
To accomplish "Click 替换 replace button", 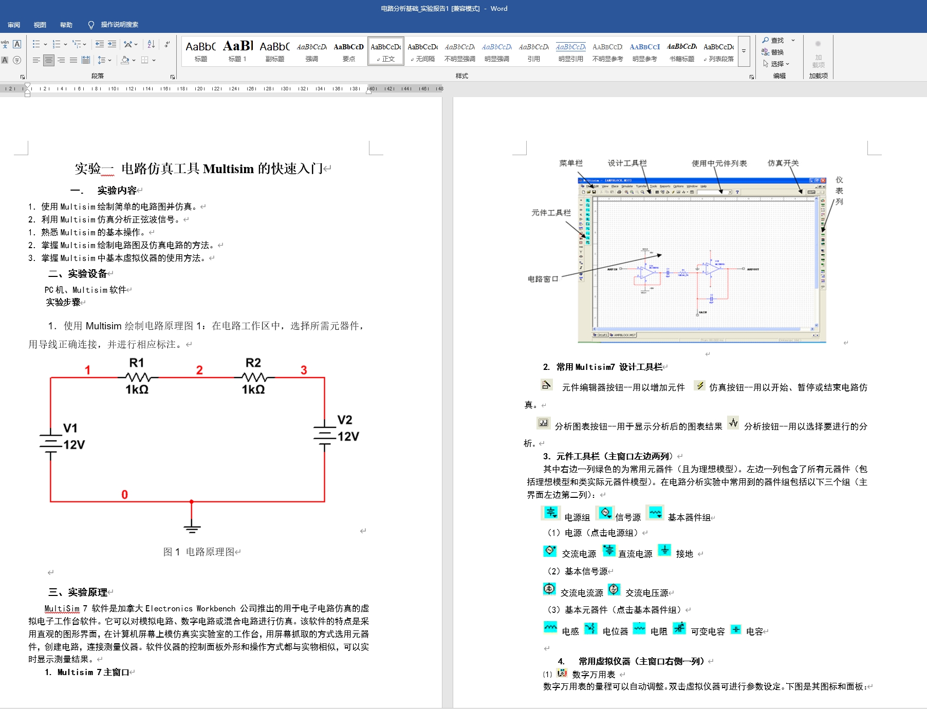I will [773, 52].
